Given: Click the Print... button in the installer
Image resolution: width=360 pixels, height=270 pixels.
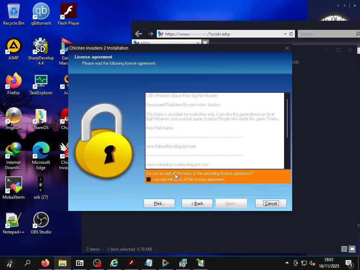Looking at the screenshot, I should tap(159, 204).
